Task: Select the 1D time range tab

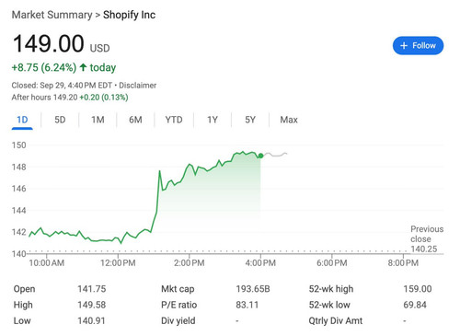Action: coord(22,120)
